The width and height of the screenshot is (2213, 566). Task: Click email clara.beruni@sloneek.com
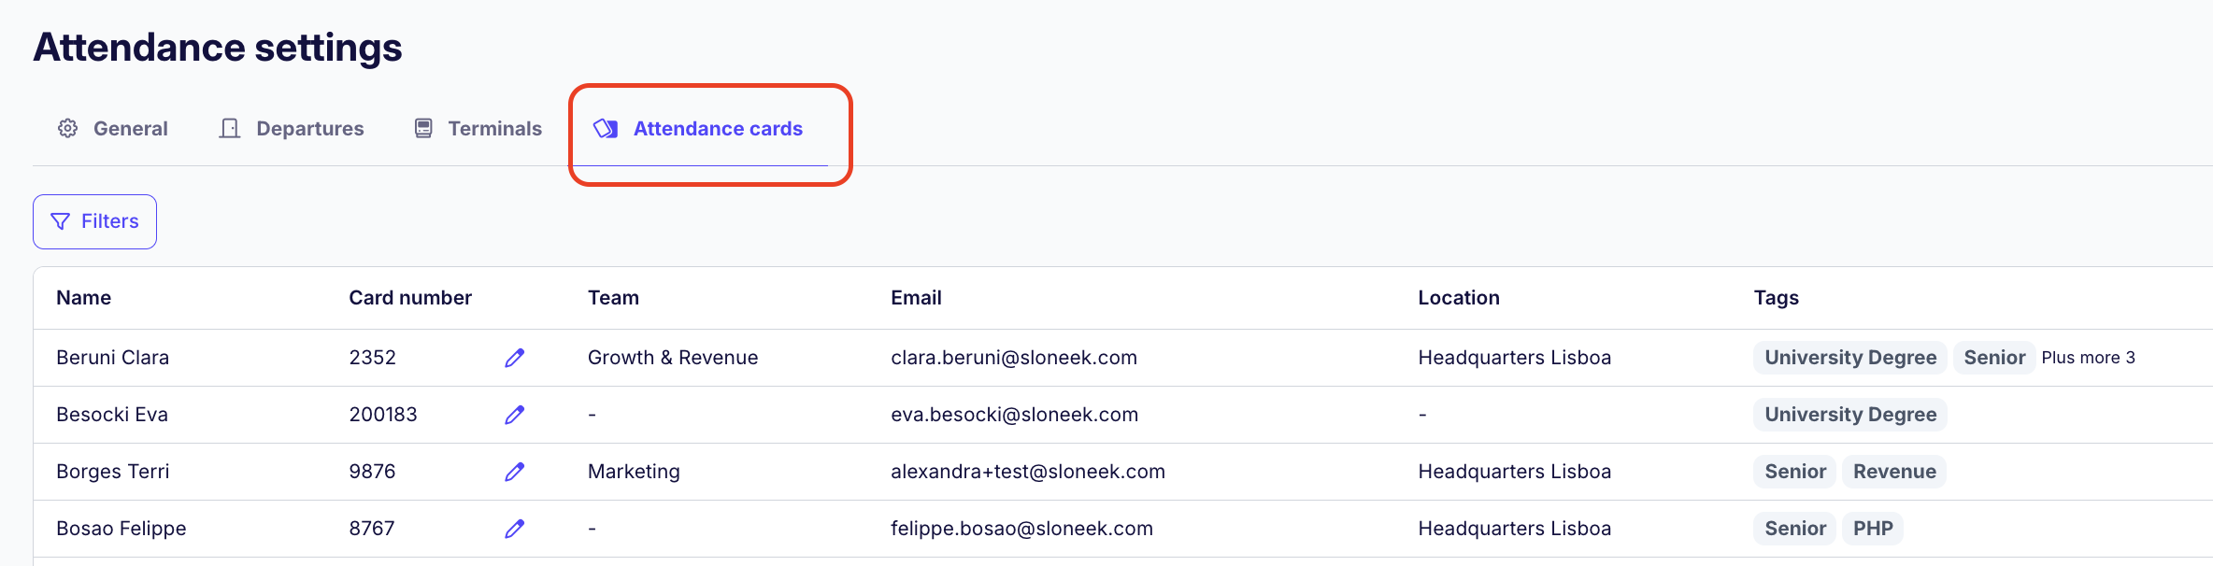1014,358
